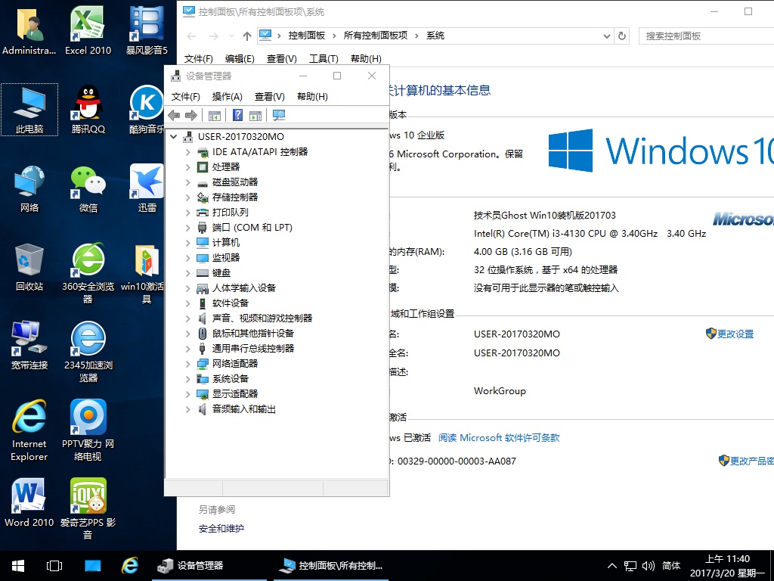This screenshot has width=774, height=581.
Task: Click the 更改产品密钥 link
Action: 752,461
